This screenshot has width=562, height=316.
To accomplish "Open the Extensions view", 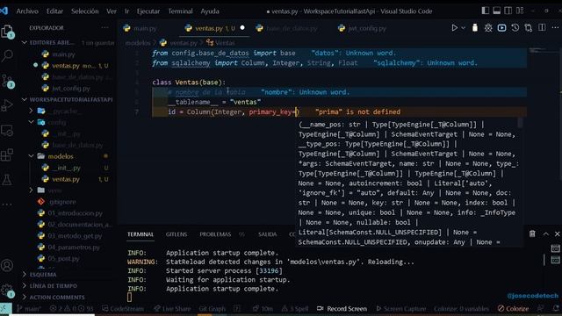I will 7,154.
